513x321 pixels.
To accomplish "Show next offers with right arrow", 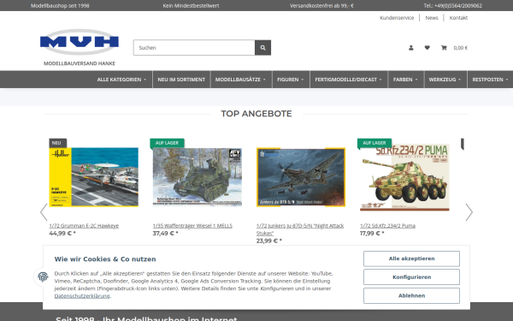I will click(469, 212).
